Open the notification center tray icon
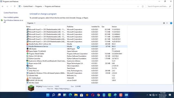Screen dimensions: 174x98 tap(170, 95)
